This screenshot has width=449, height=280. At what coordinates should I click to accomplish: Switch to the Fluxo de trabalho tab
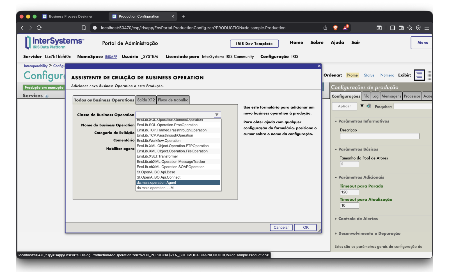[x=173, y=100]
